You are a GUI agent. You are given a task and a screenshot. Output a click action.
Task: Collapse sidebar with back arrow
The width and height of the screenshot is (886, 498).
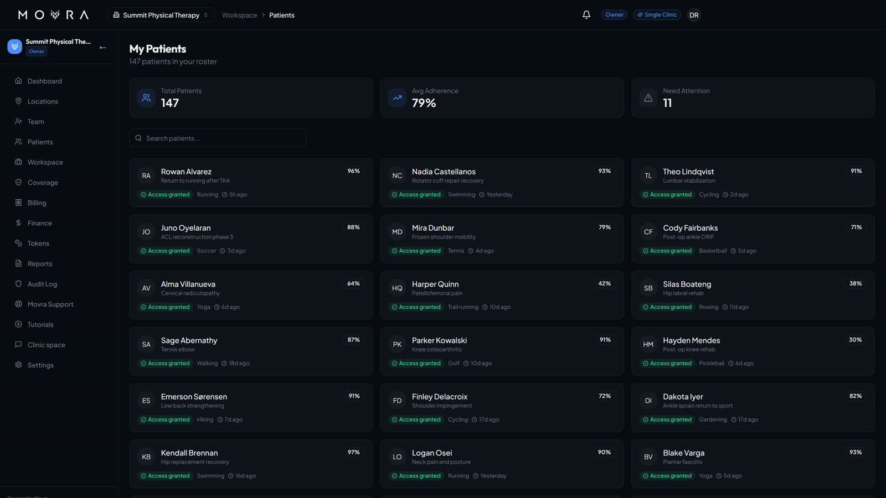tap(103, 48)
